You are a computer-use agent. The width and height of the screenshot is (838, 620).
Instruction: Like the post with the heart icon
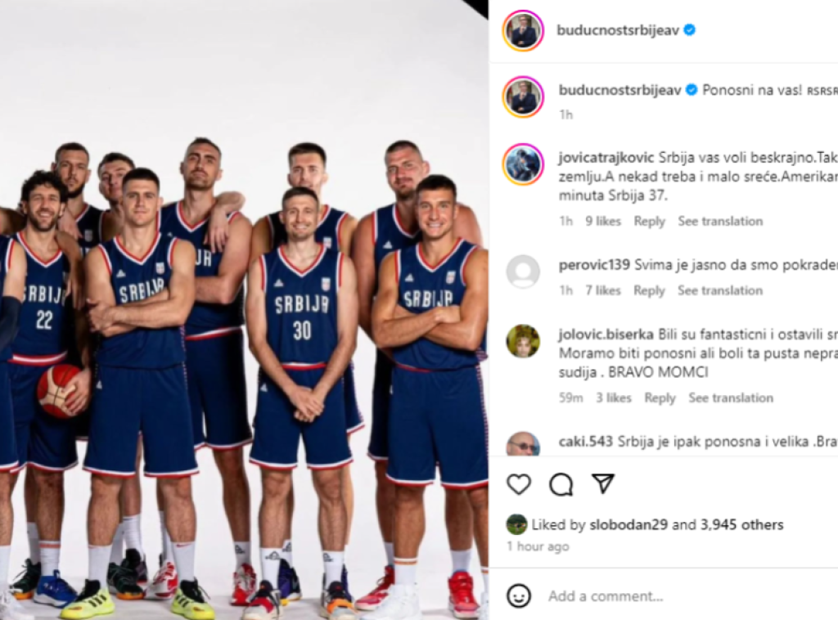point(518,484)
